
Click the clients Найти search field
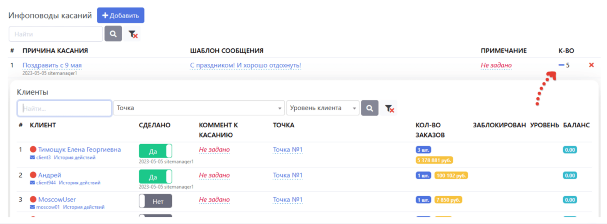pos(65,108)
